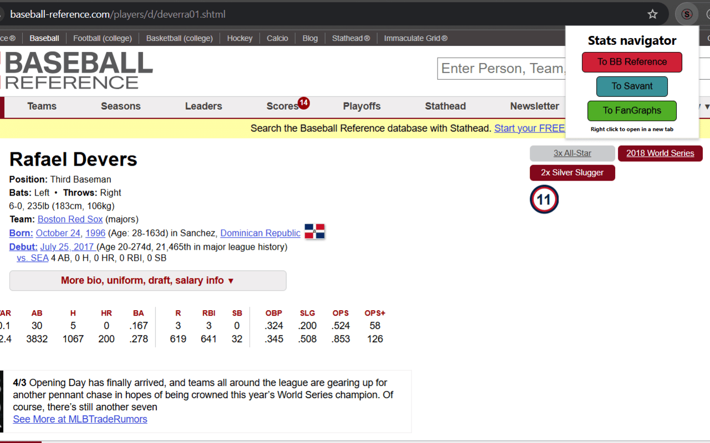Bookmark this page with the star icon
The width and height of the screenshot is (710, 443).
(x=653, y=14)
